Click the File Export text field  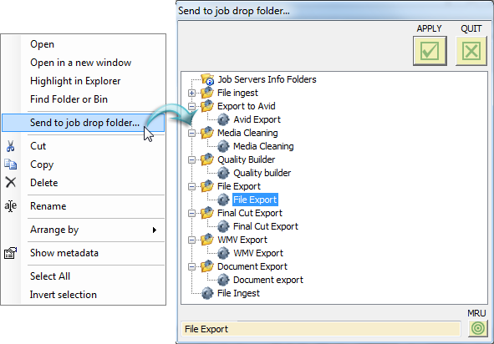point(321,329)
